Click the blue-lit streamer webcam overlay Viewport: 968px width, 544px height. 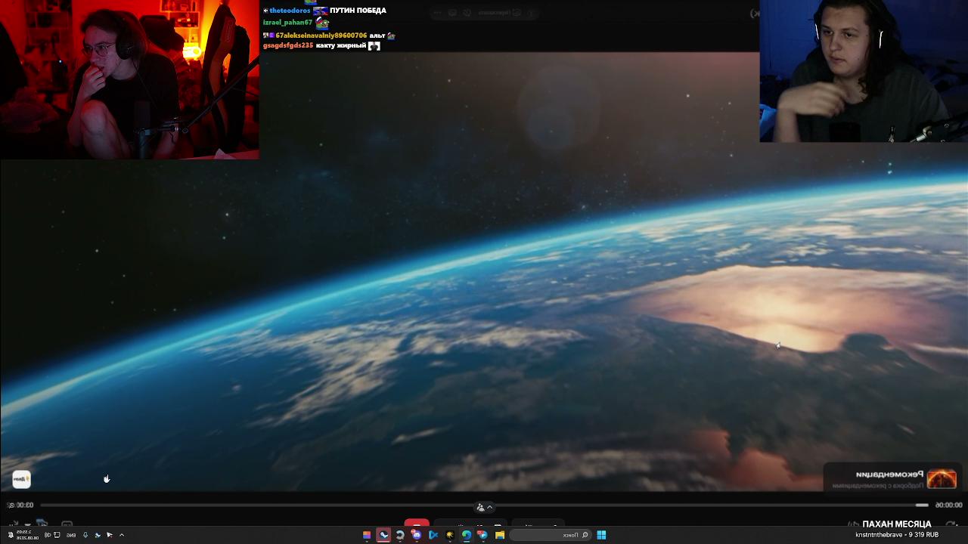[x=864, y=71]
